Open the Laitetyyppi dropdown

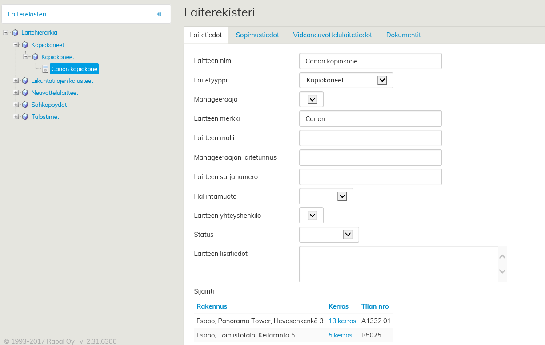tap(382, 80)
